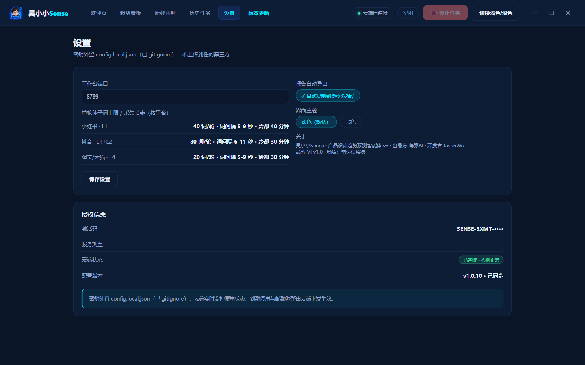Click the 服务期至 label
This screenshot has width=585, height=365.
click(x=92, y=244)
